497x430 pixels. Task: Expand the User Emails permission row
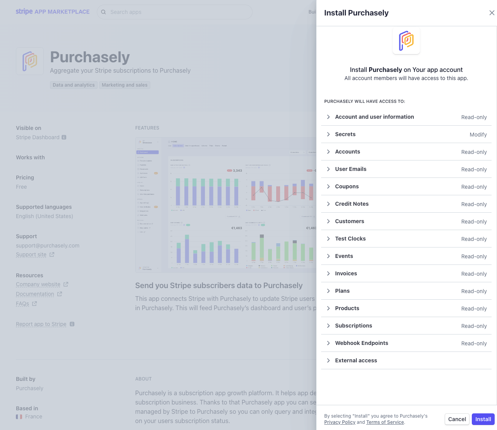pos(406,169)
